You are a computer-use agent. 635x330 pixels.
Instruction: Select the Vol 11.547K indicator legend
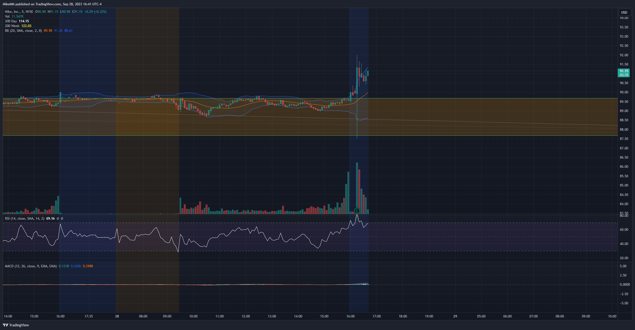point(14,16)
